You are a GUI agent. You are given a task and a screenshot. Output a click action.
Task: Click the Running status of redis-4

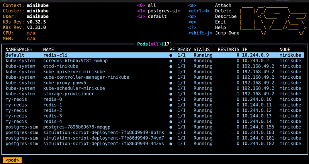203,121
